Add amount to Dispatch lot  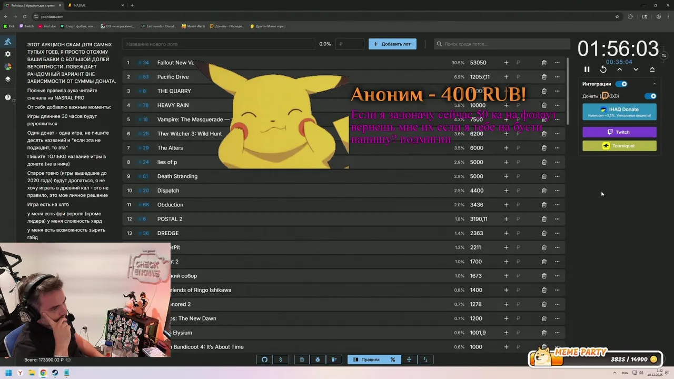point(506,191)
